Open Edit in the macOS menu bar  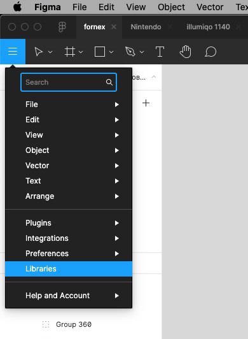click(106, 8)
